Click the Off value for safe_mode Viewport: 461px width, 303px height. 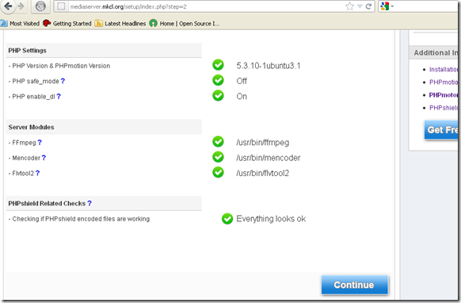click(242, 81)
